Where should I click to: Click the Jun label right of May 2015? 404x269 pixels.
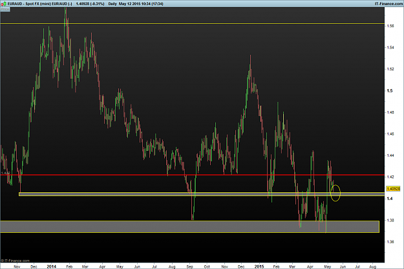click(343, 266)
